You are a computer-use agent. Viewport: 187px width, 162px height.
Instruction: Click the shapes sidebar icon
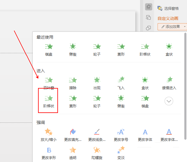click(x=148, y=28)
